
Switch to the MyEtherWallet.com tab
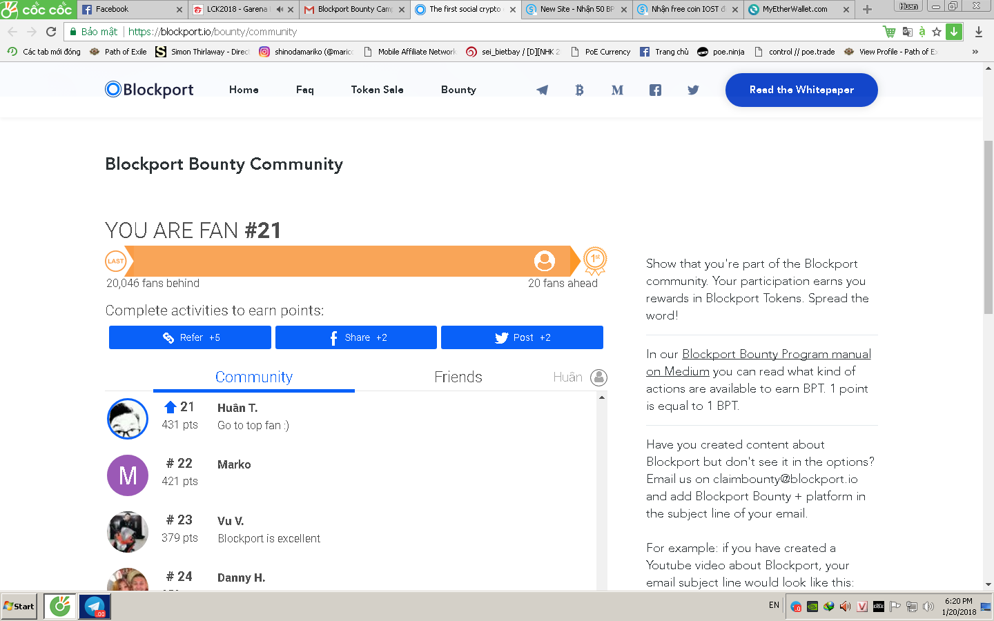799,10
